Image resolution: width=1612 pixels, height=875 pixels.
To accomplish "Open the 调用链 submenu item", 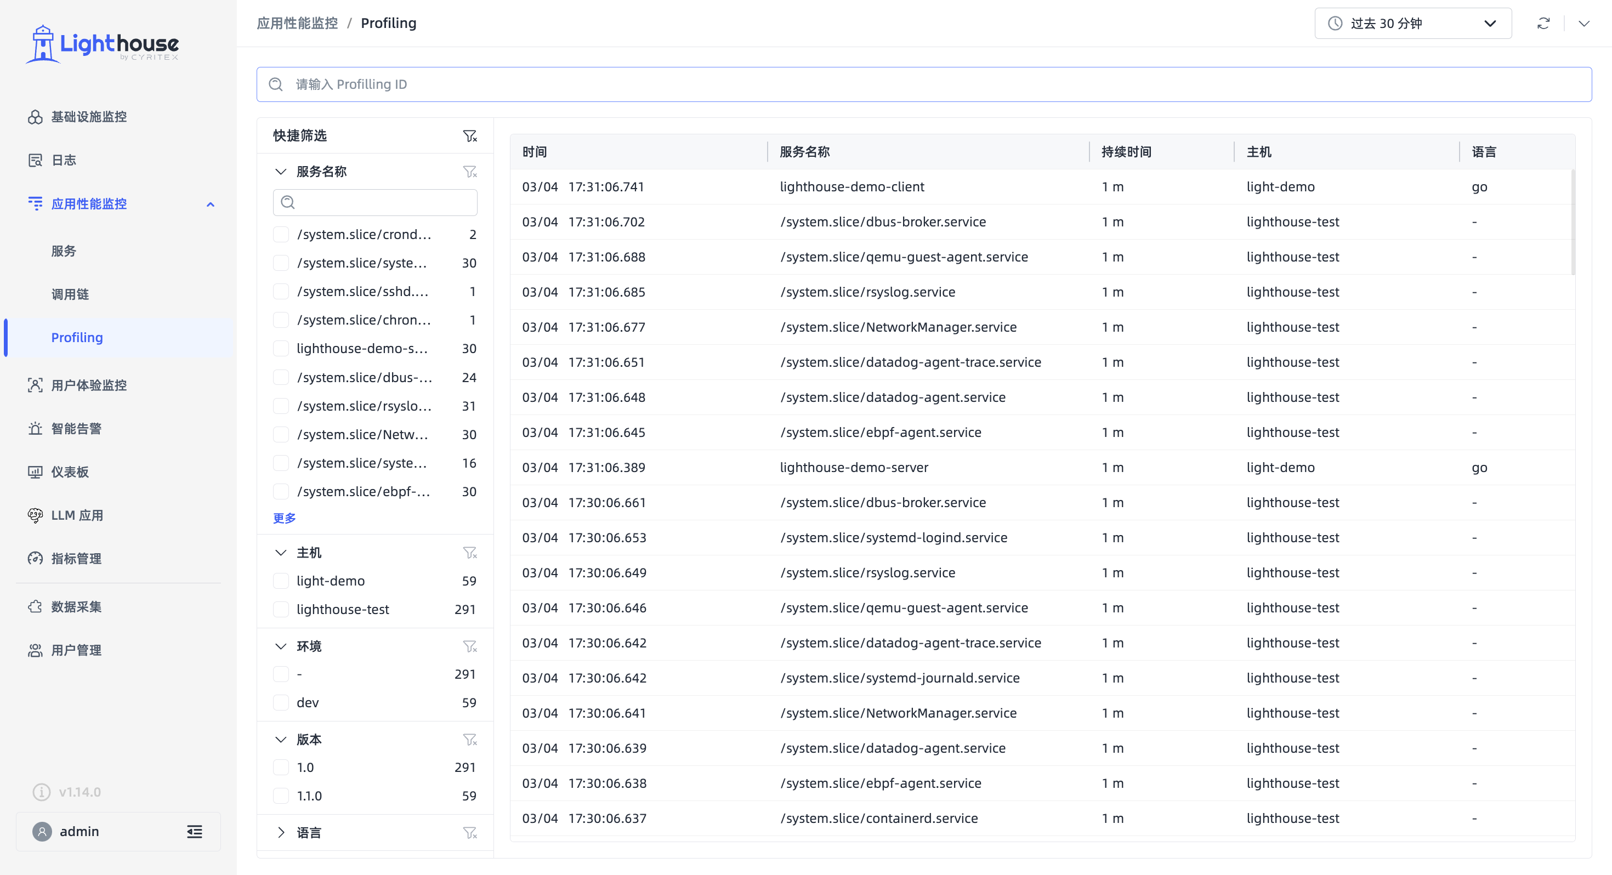I will 70,294.
